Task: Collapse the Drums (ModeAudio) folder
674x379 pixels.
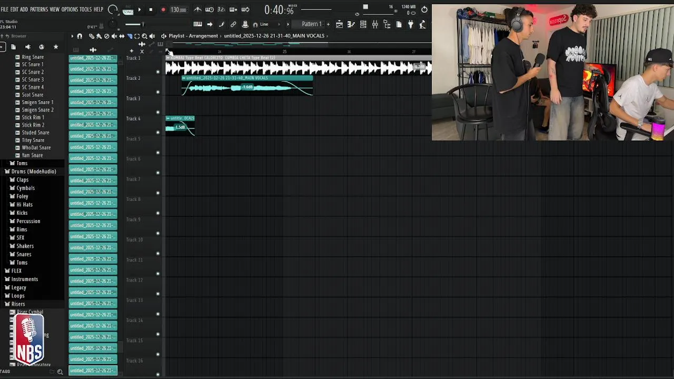Action: [31, 172]
